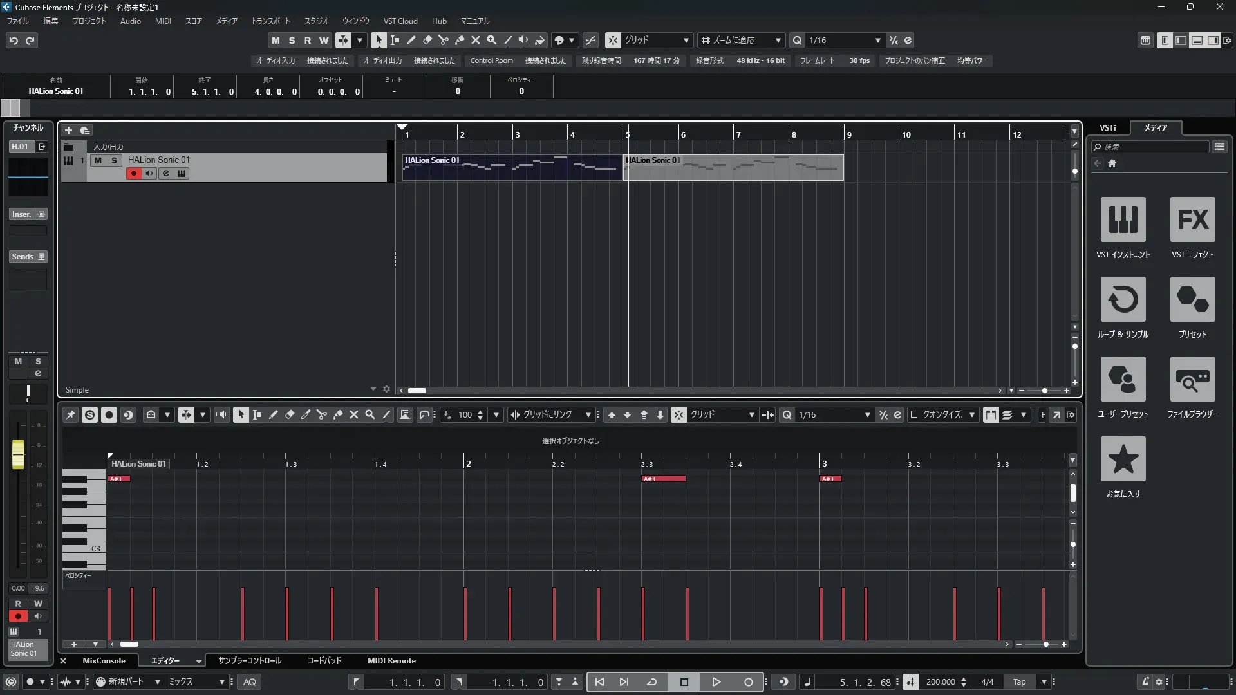
Task: Mute the HALion Sonic 01 track
Action: tap(98, 160)
